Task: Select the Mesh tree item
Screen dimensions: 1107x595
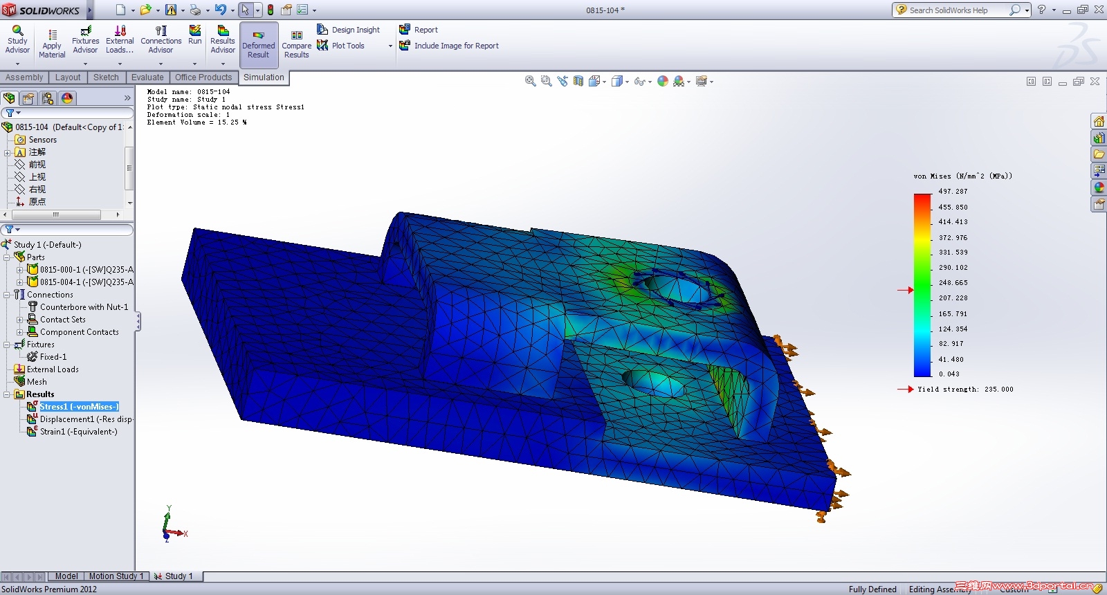Action: click(x=30, y=382)
